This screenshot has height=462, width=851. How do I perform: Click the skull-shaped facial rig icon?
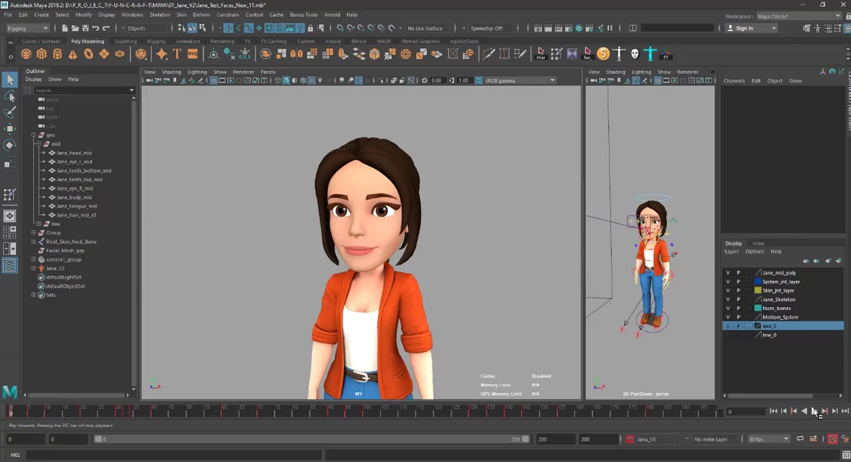point(635,54)
